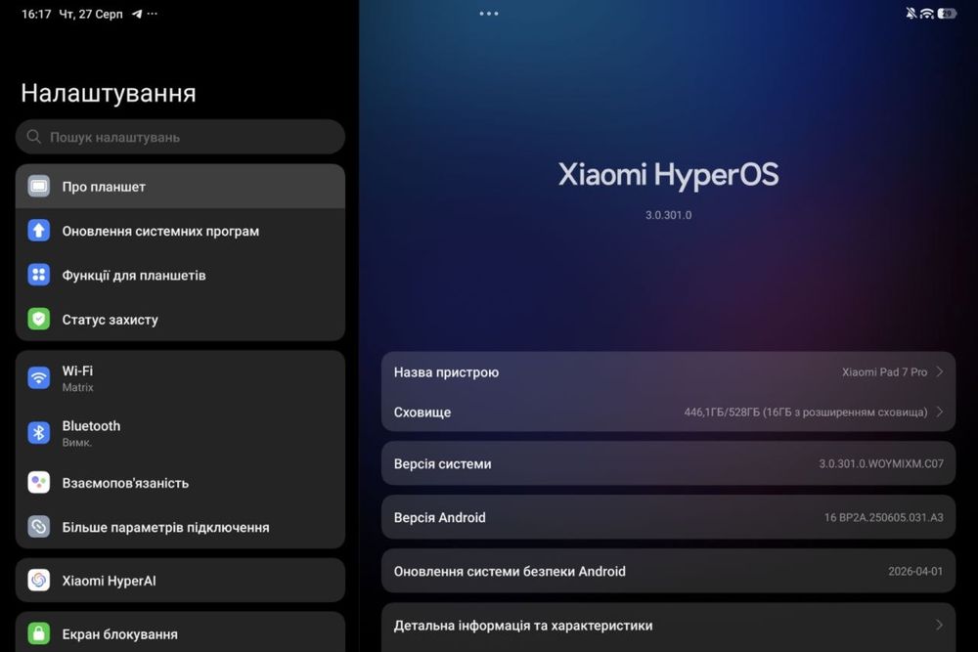The height and width of the screenshot is (652, 978).
Task: Click the 3.0.301.0.WOYMIXM.C07 value
Action: point(881,463)
